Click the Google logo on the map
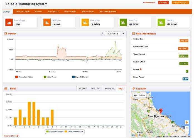Image resolution: width=194 pixels, height=140 pixels. 137,135
